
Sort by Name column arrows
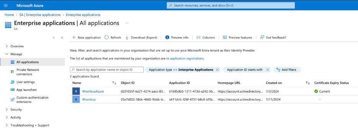pyautogui.click(x=114, y=83)
